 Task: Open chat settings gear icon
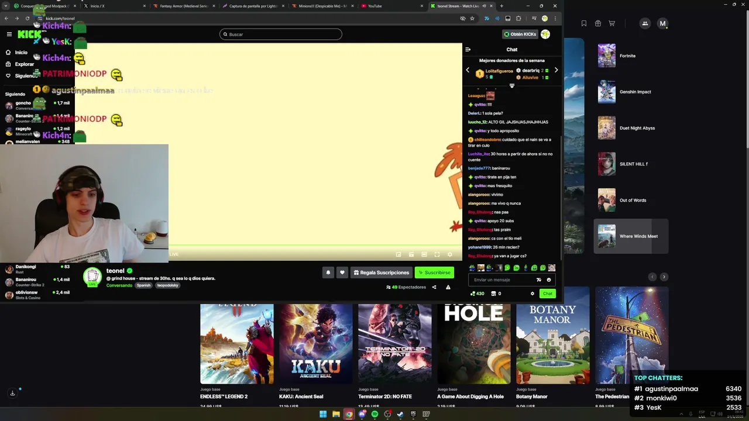tap(532, 294)
